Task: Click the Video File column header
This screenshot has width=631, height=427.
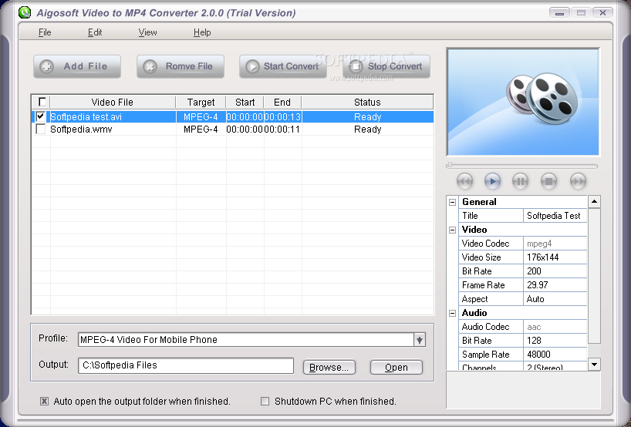Action: [x=113, y=103]
